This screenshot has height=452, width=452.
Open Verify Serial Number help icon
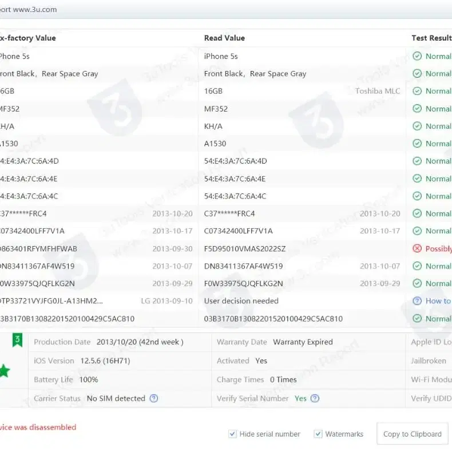pyautogui.click(x=315, y=398)
